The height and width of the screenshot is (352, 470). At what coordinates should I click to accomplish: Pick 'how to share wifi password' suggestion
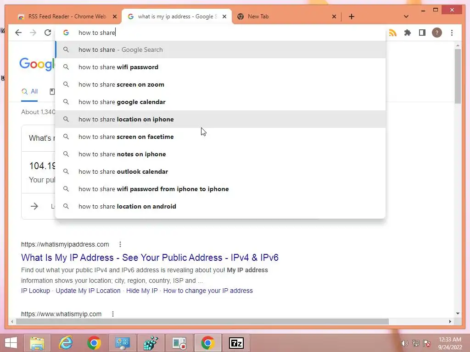click(220, 67)
